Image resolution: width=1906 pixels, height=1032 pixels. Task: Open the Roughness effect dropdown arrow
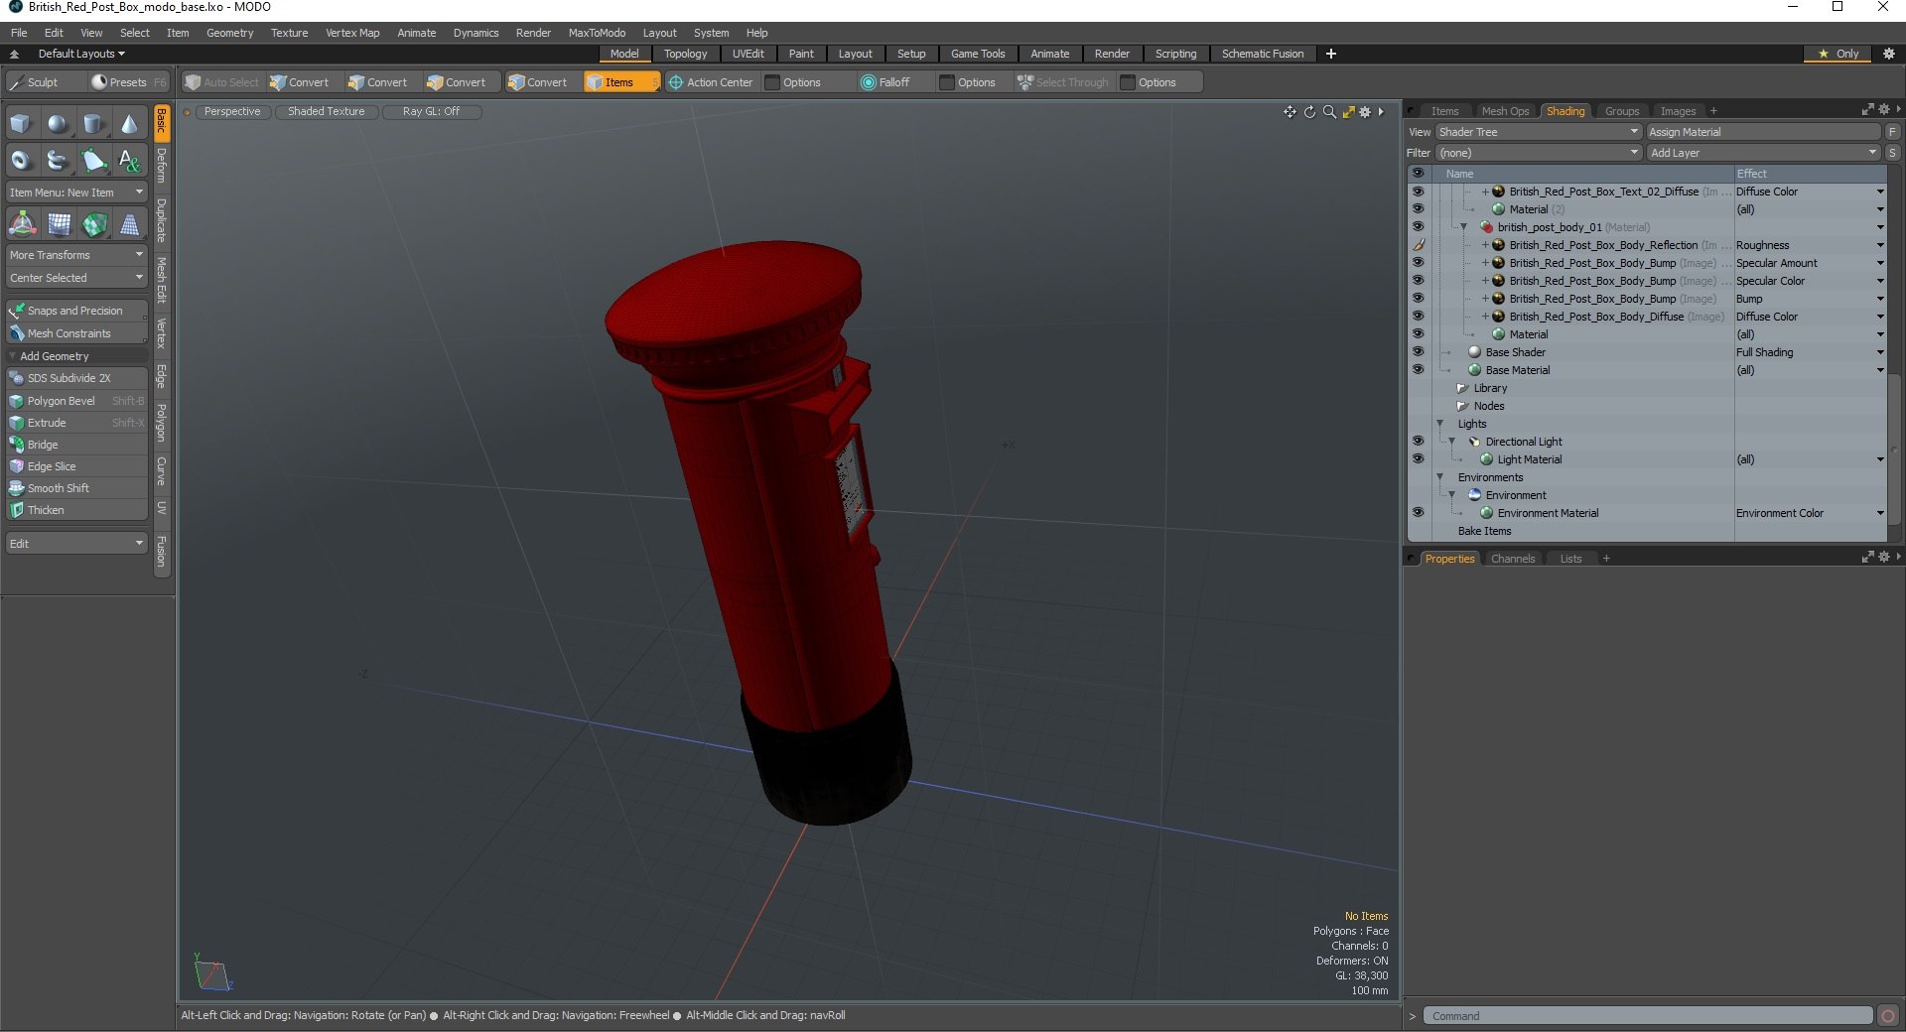pos(1880,245)
